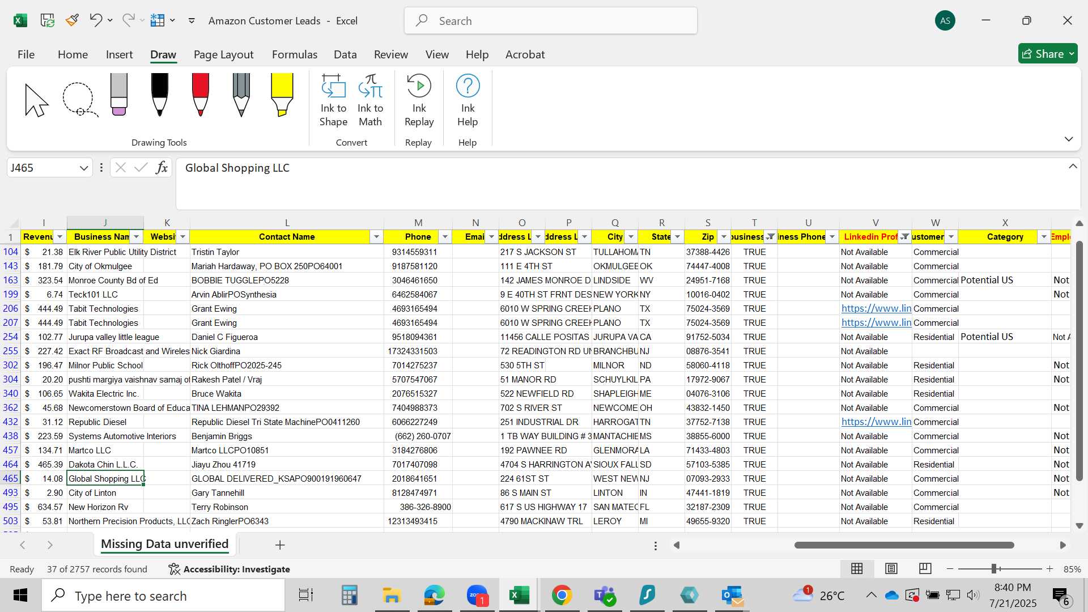Open the Page Layout tab
The image size is (1088, 612).
click(x=223, y=54)
